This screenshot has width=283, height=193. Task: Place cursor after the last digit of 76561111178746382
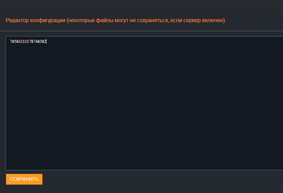[47, 42]
